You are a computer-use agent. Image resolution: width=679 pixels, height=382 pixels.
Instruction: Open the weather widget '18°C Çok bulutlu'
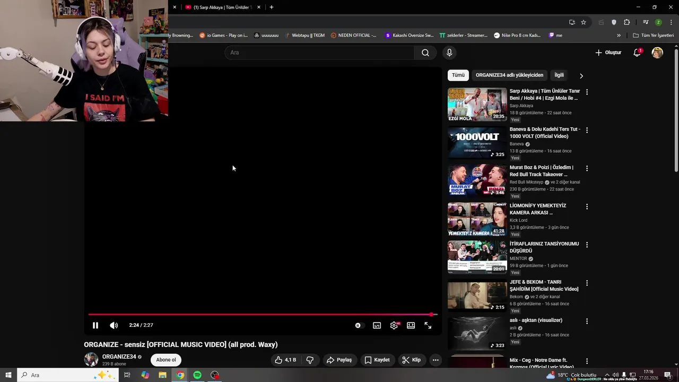[x=572, y=375]
